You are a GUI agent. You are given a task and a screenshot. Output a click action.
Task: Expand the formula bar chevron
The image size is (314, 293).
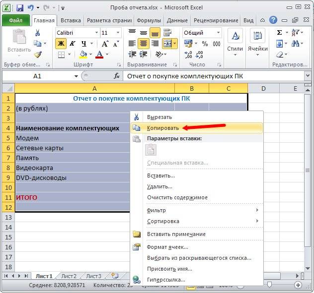point(308,76)
